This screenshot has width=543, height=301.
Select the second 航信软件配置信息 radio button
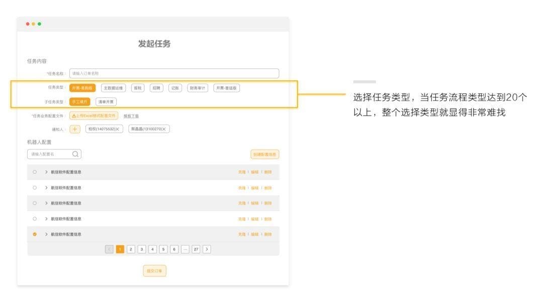pyautogui.click(x=34, y=186)
